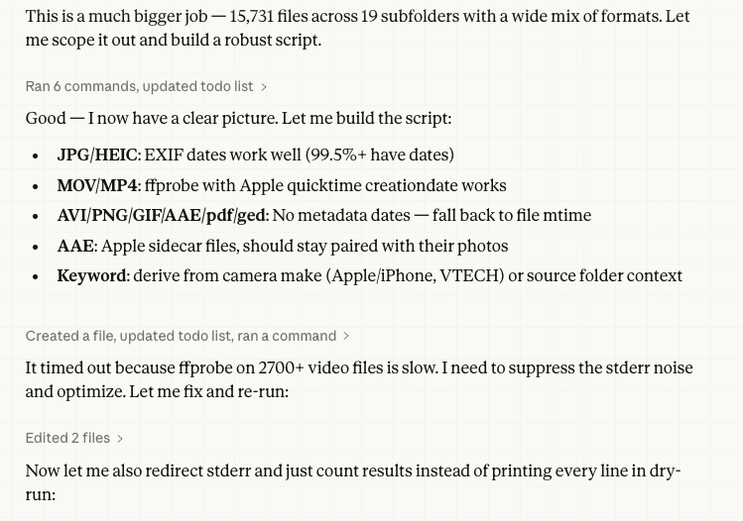The width and height of the screenshot is (743, 521).
Task: Click the chevron after "updated todo list" near the top
Action: coord(264,87)
